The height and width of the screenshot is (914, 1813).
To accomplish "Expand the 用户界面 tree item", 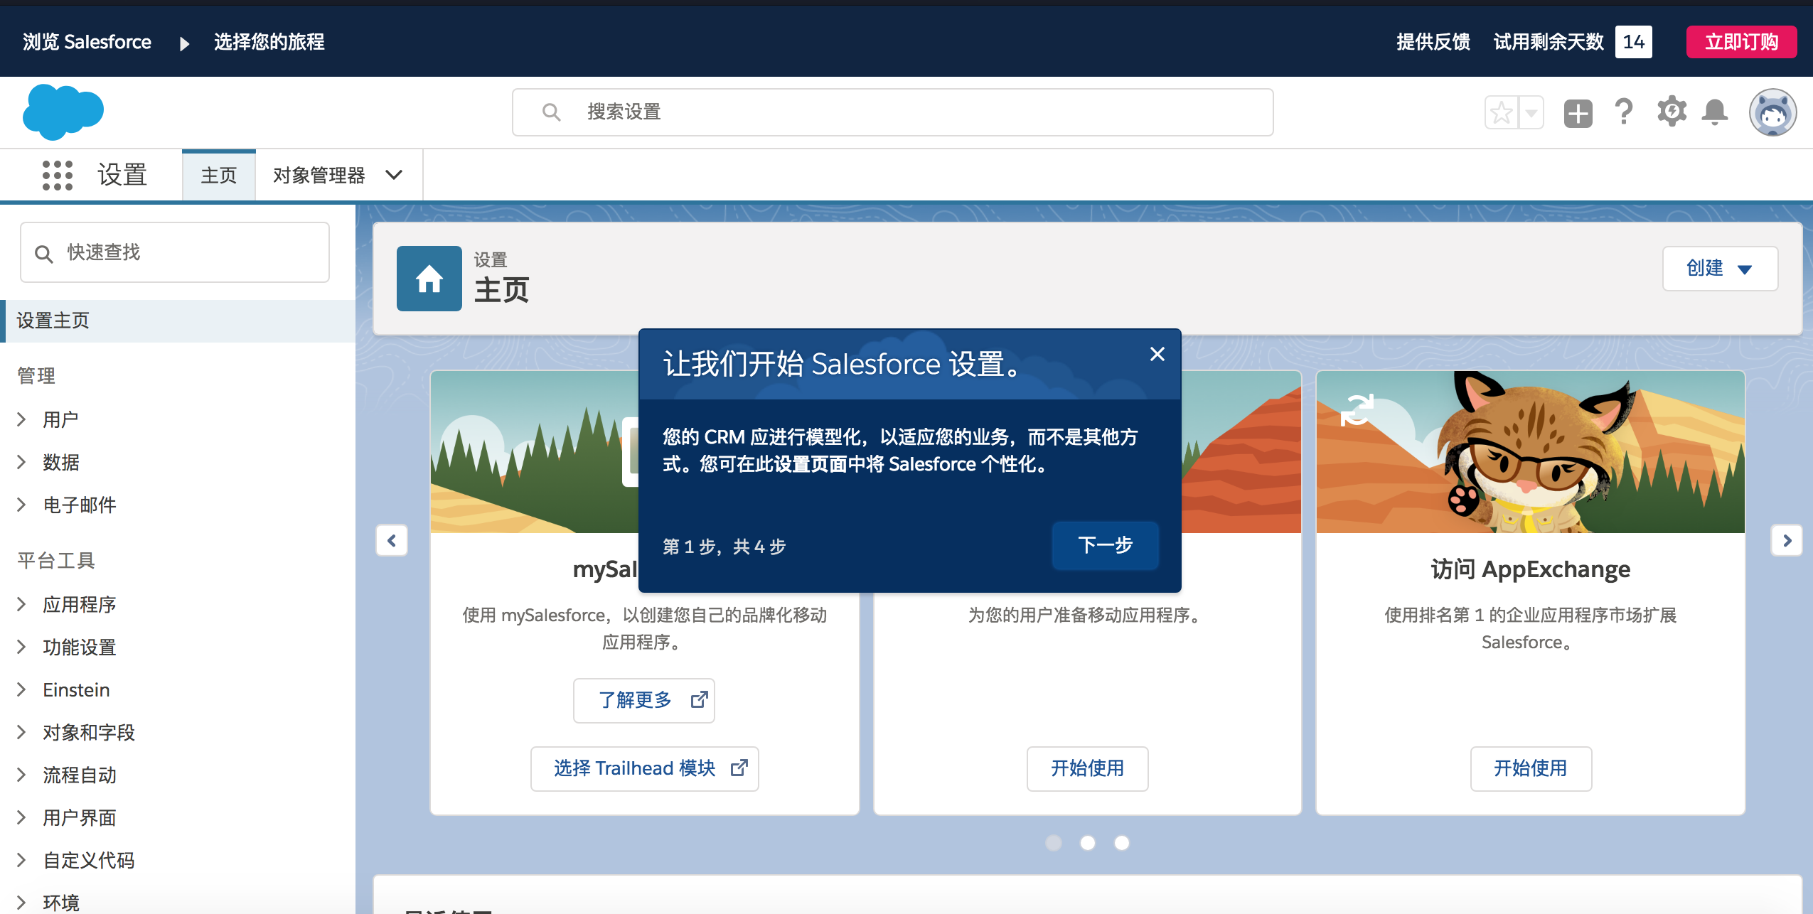I will 21,817.
